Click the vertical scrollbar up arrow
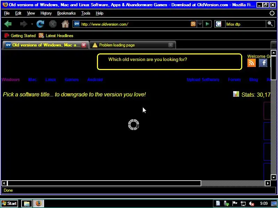Viewport: 278px width, 208px height. (x=273, y=53)
